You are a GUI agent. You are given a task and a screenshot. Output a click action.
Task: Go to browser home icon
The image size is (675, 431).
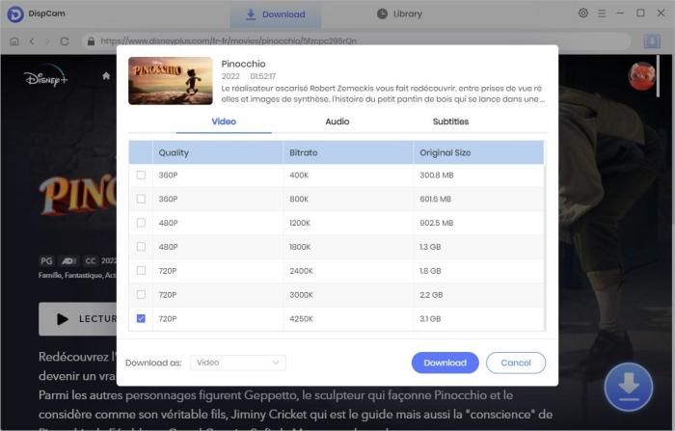pos(14,41)
